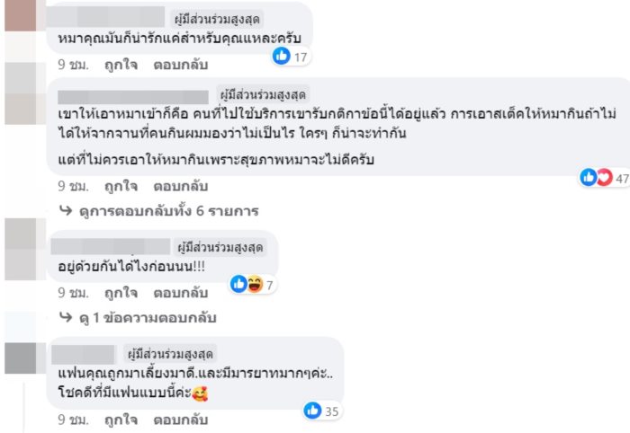Open the 9 ชม. timestamp of the first comment
Screen dimensions: 630x433
tap(73, 65)
